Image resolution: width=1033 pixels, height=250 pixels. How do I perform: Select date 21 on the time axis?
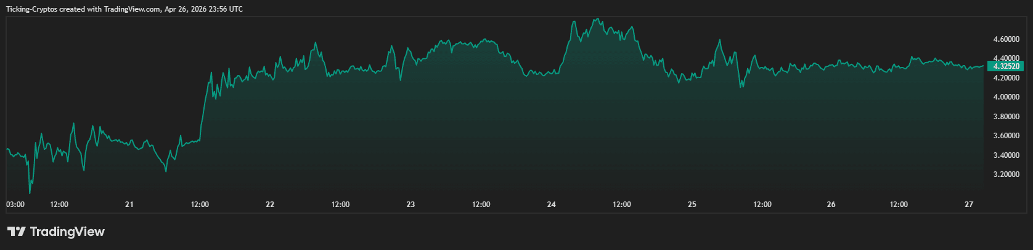tap(129, 205)
